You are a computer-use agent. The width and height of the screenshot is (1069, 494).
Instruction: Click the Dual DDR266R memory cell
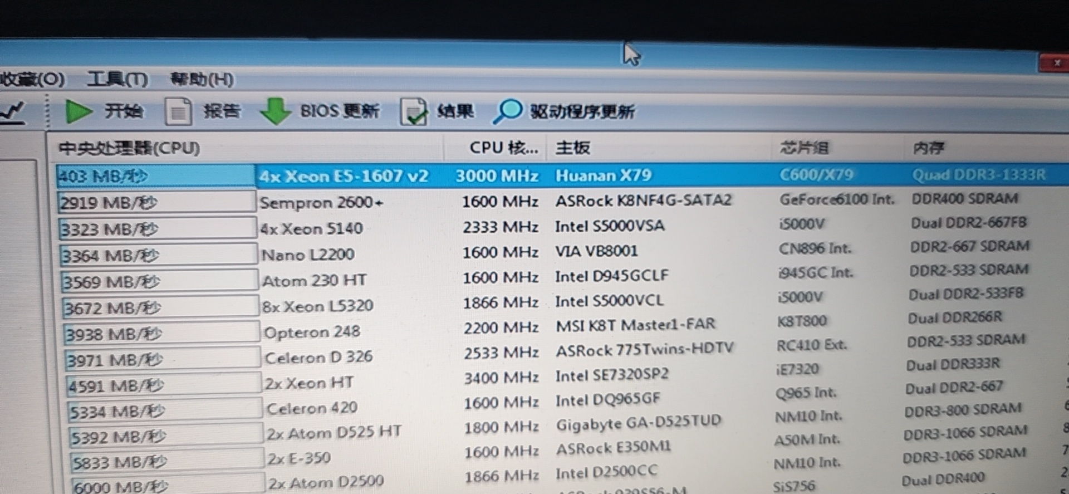coord(955,317)
